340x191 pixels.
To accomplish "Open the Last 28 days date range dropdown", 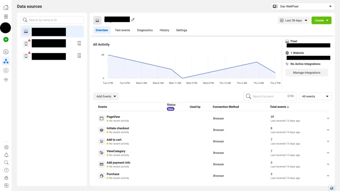I will [x=293, y=20].
